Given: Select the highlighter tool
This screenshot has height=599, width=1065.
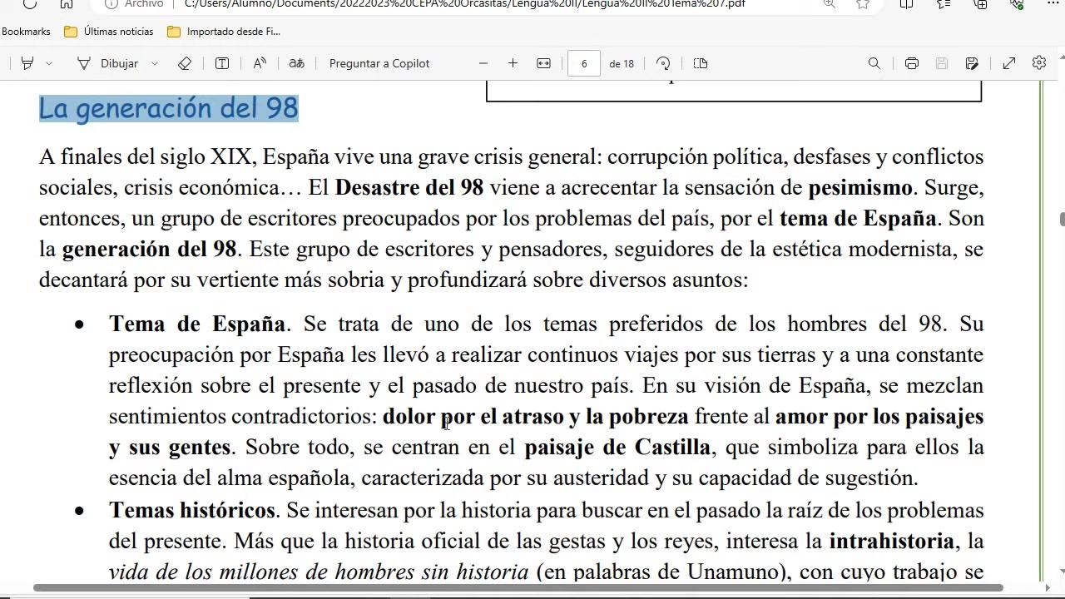Looking at the screenshot, I should pyautogui.click(x=27, y=63).
